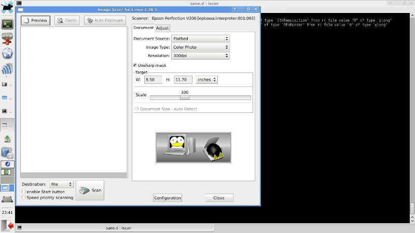Viewport: 415px width, 233px height.
Task: Click the Preview button with page icon
Action: (x=35, y=20)
